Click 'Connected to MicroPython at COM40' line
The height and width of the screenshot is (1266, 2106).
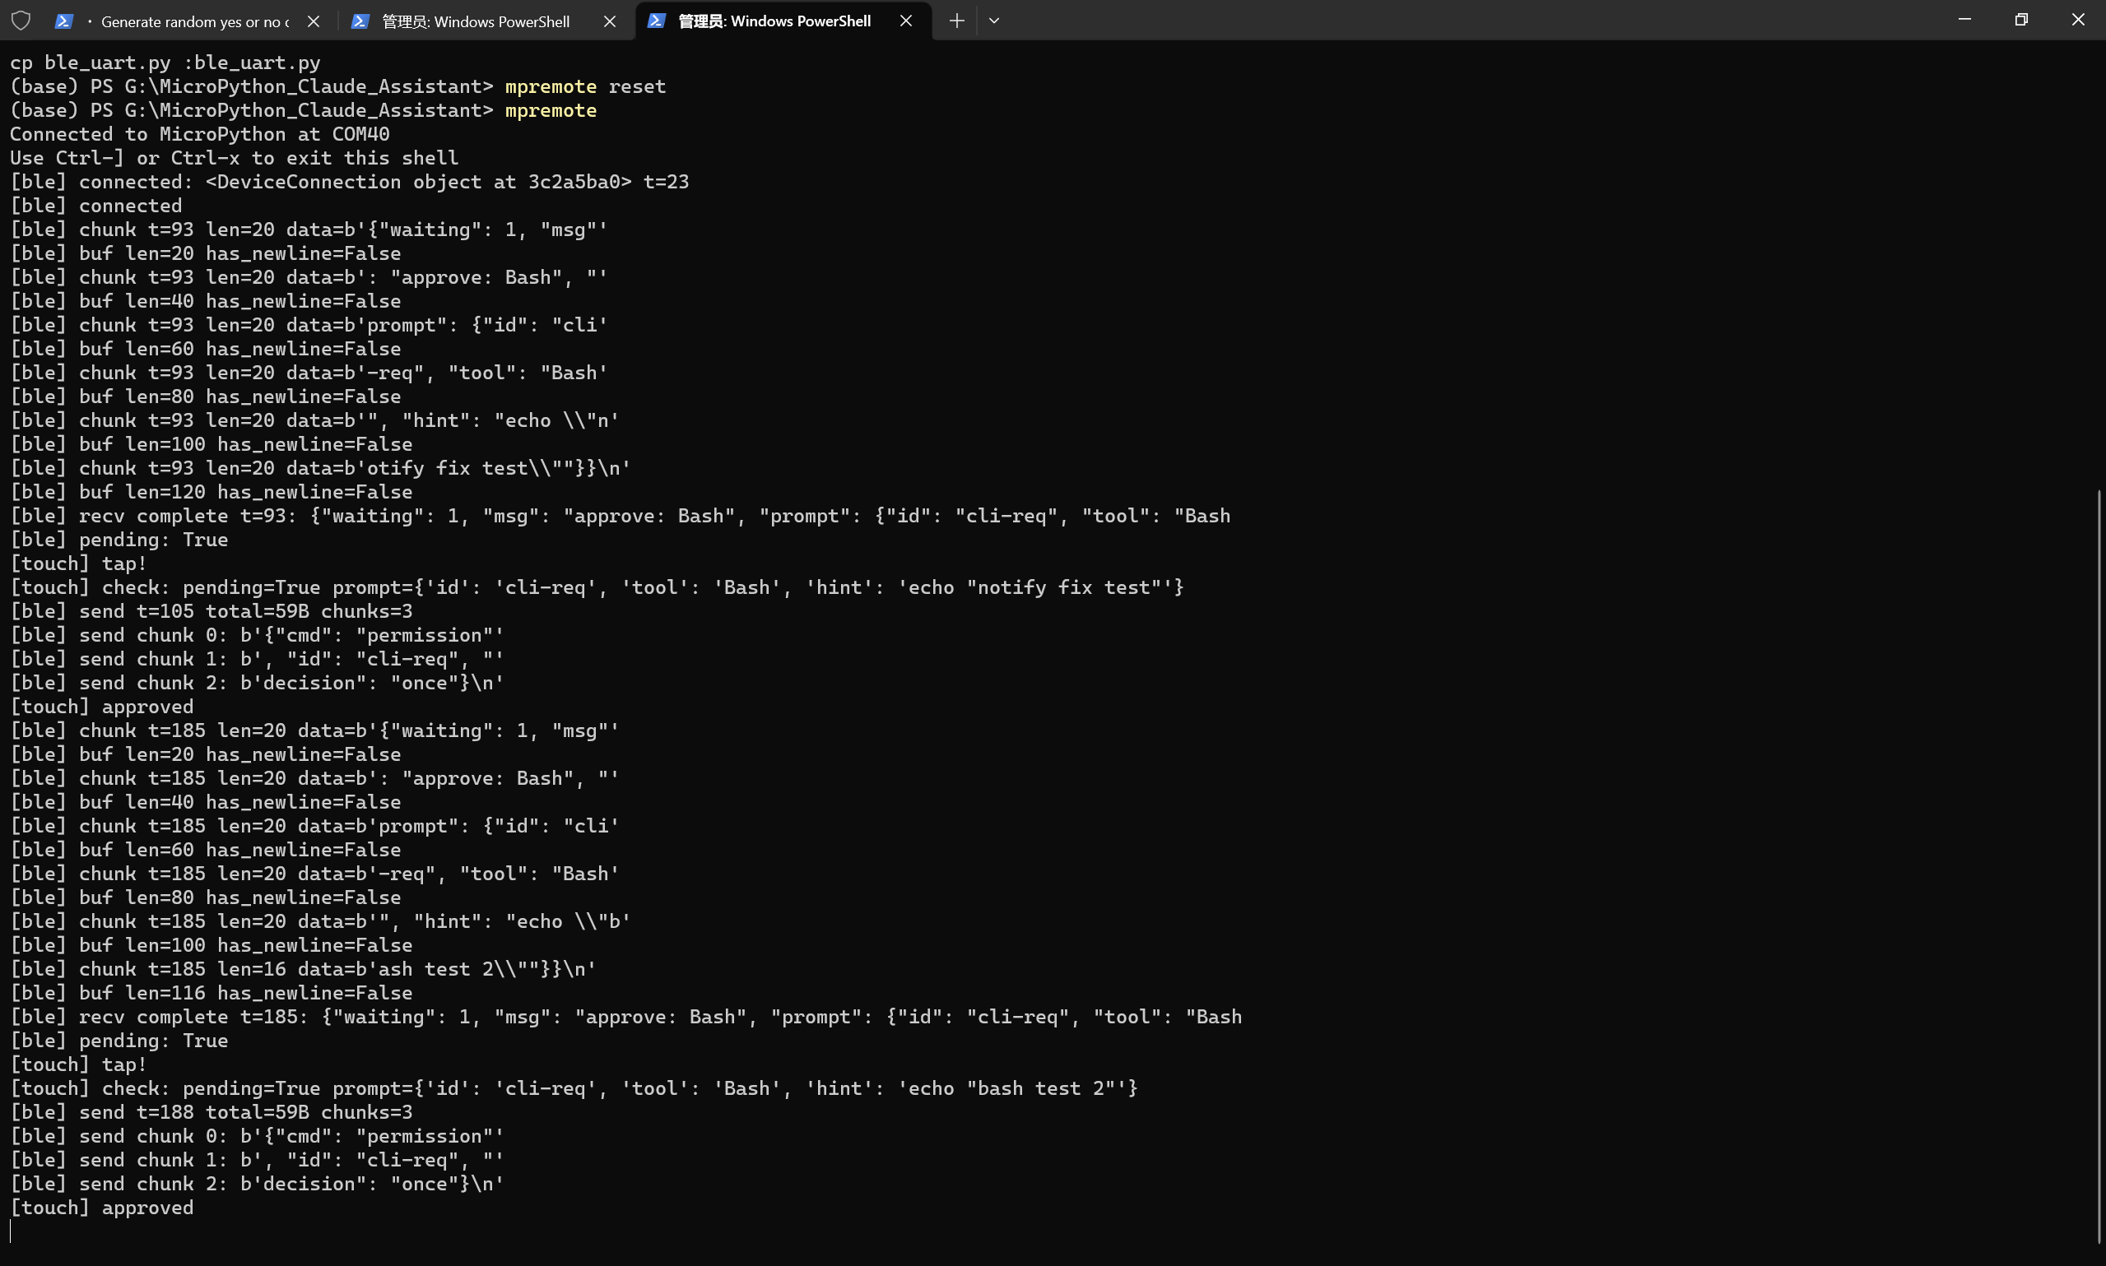(x=200, y=134)
